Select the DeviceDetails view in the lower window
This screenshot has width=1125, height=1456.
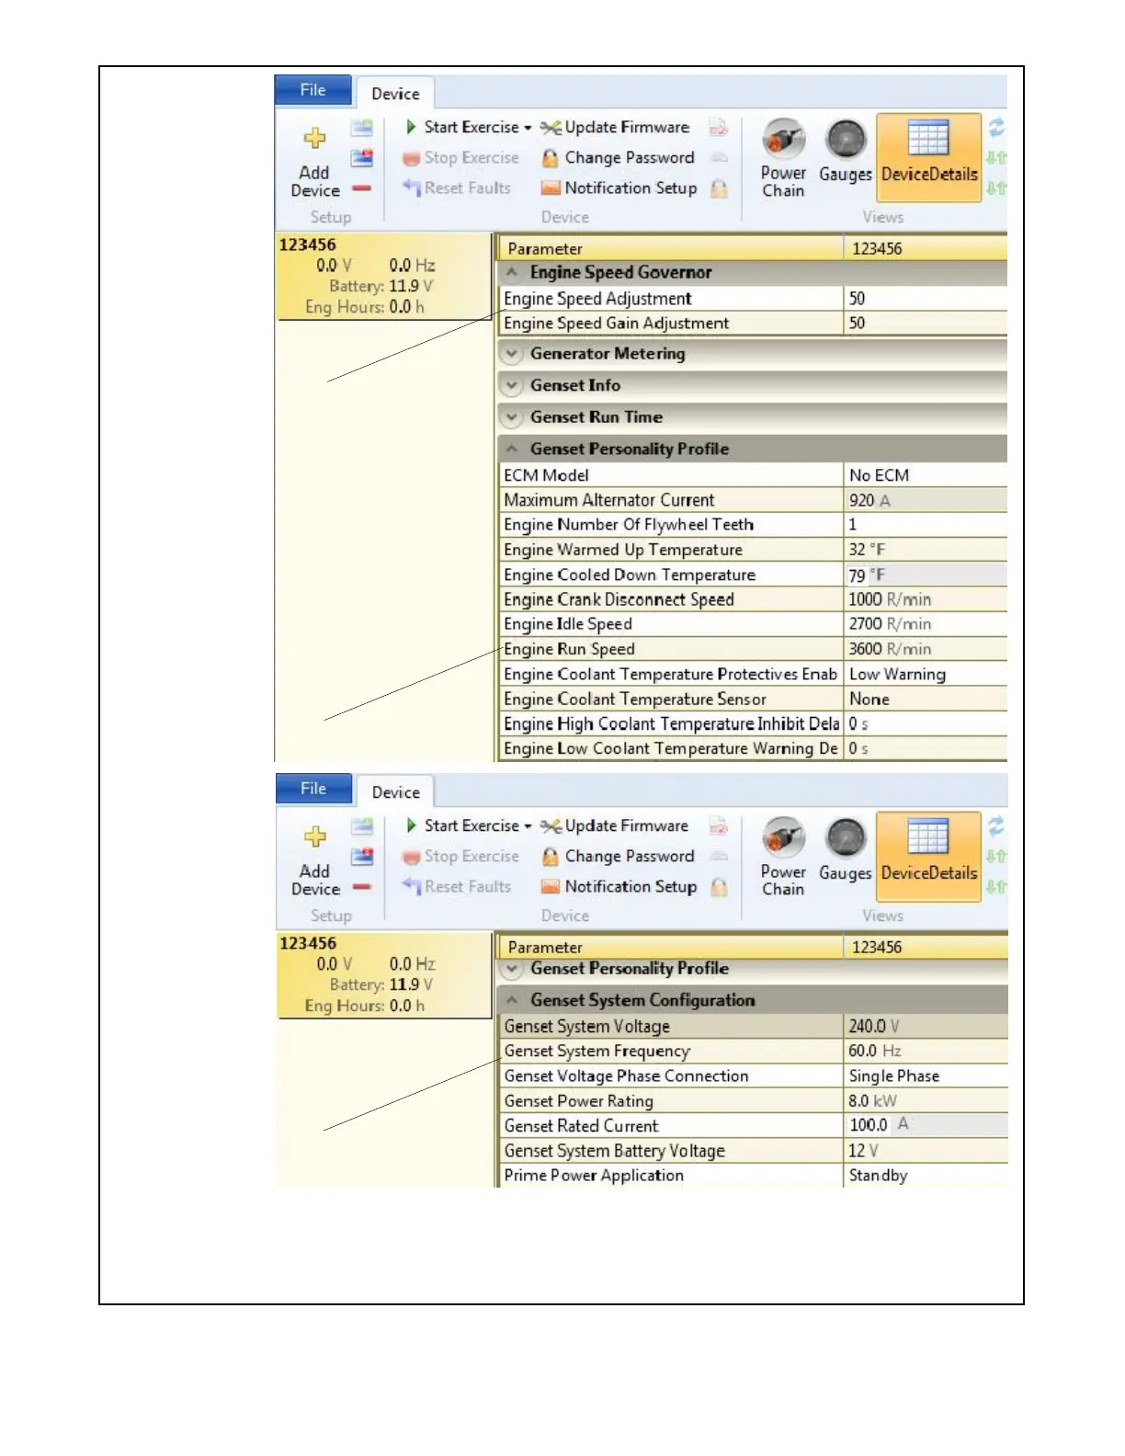click(x=929, y=856)
